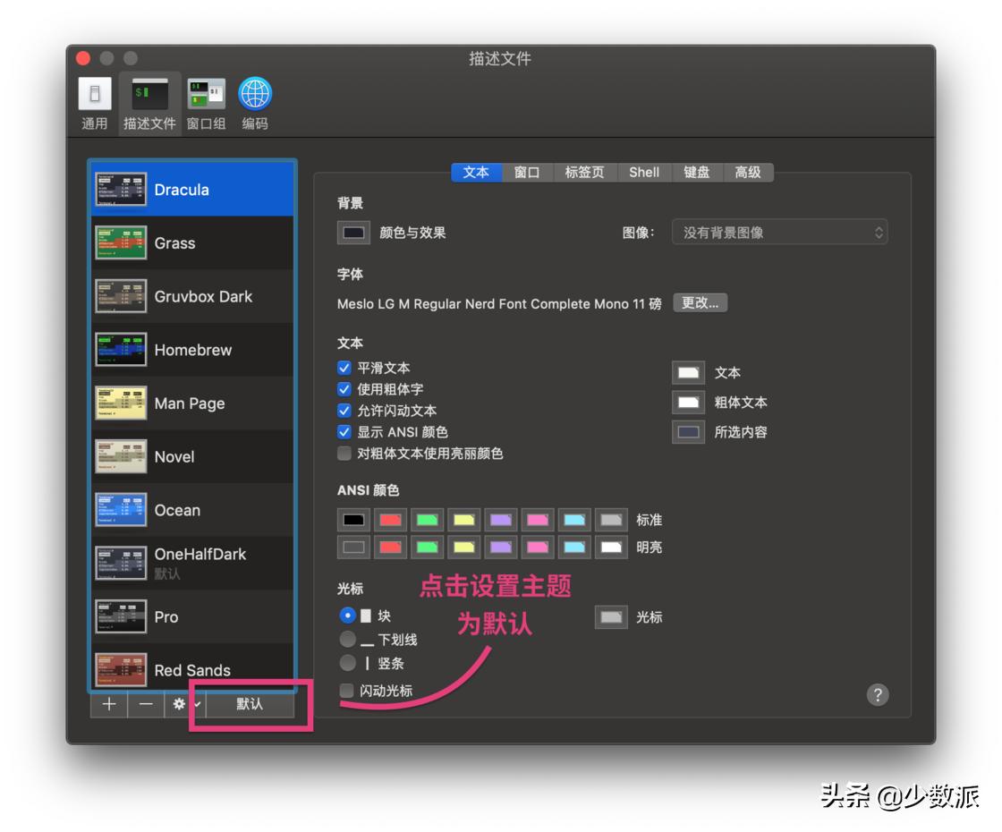This screenshot has height=832, width=1002.
Task: Toggle the 显示 ANSI 颜色 checkbox
Action: 344,432
